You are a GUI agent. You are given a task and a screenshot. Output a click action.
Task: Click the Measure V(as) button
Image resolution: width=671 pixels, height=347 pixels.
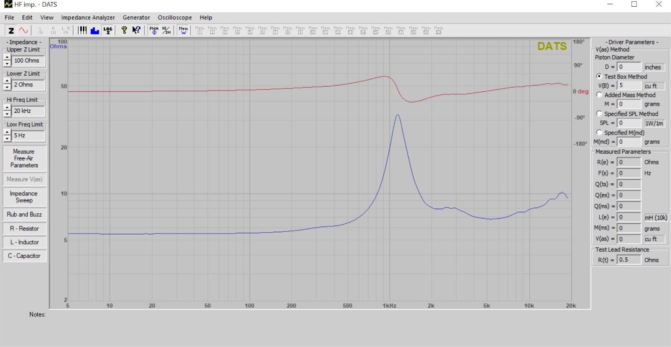[x=24, y=179]
